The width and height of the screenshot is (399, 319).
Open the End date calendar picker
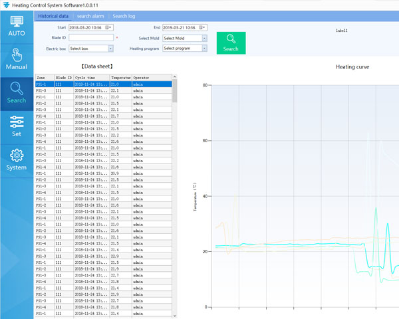coord(203,27)
